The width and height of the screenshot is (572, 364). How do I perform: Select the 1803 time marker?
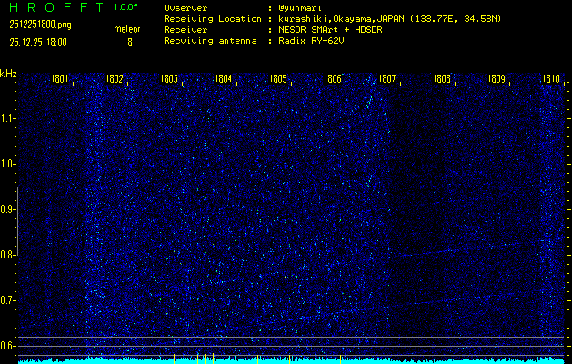[169, 79]
